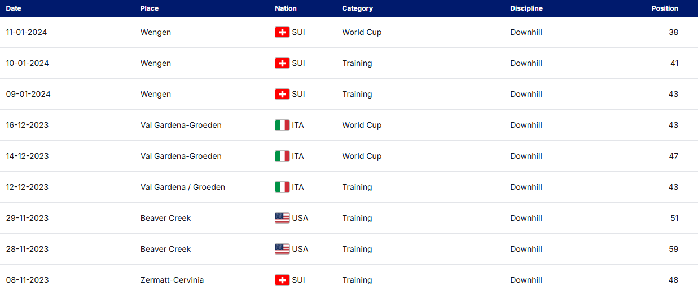Sort by the Position column header

(665, 8)
